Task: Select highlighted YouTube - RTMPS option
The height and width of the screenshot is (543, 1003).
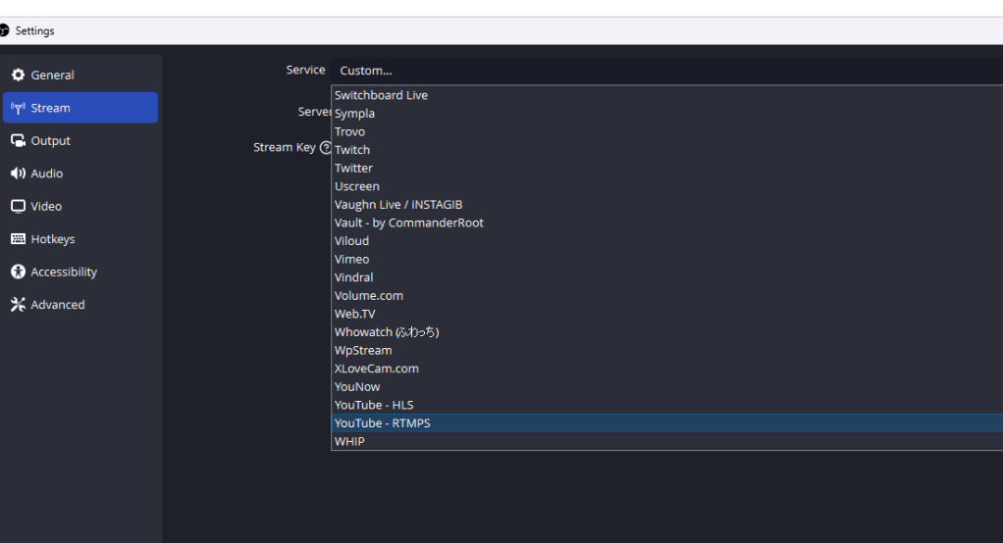Action: pos(667,422)
